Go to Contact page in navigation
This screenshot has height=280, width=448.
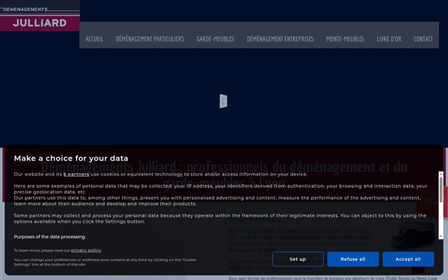(423, 39)
